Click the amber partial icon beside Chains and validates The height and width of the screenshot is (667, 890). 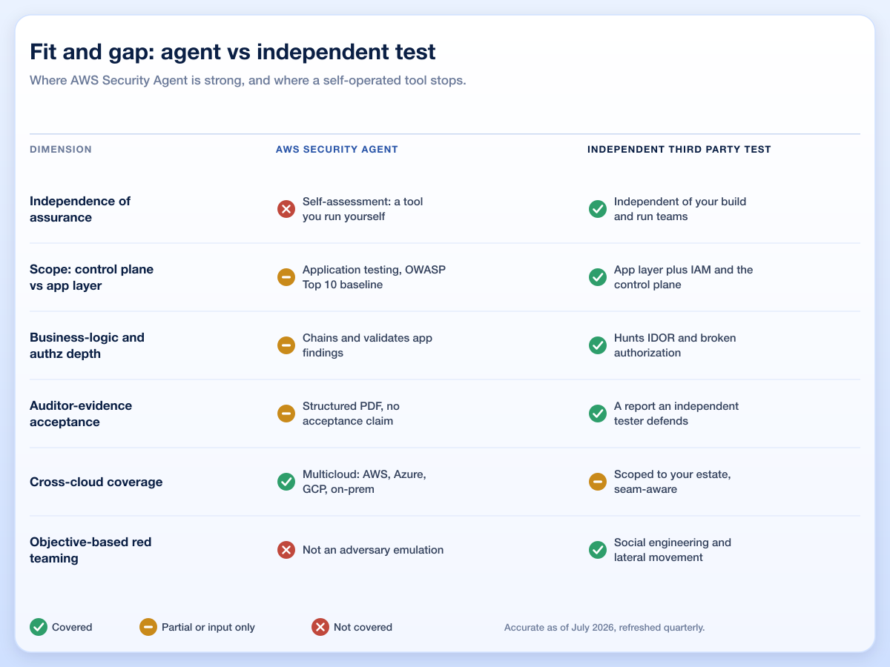tap(286, 345)
